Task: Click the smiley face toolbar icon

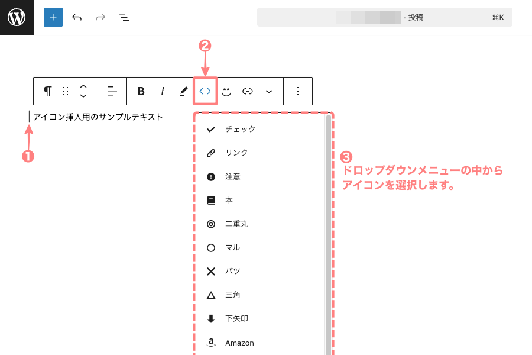Action: click(226, 91)
